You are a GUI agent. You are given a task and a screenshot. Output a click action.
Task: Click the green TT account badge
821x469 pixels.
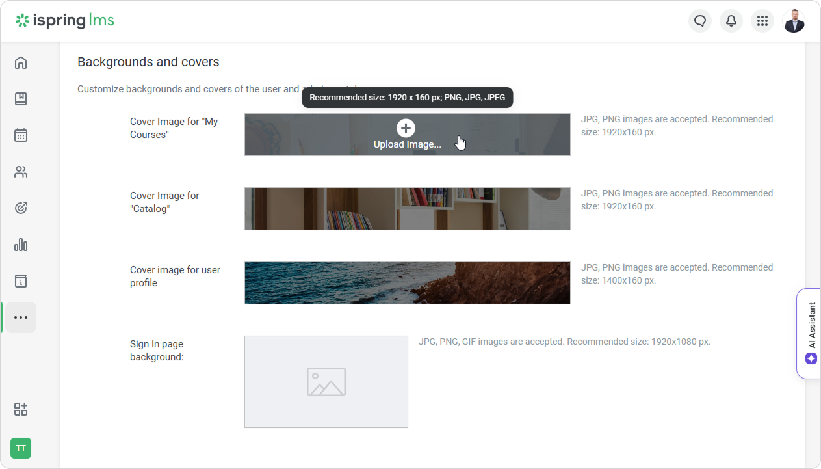pyautogui.click(x=21, y=448)
